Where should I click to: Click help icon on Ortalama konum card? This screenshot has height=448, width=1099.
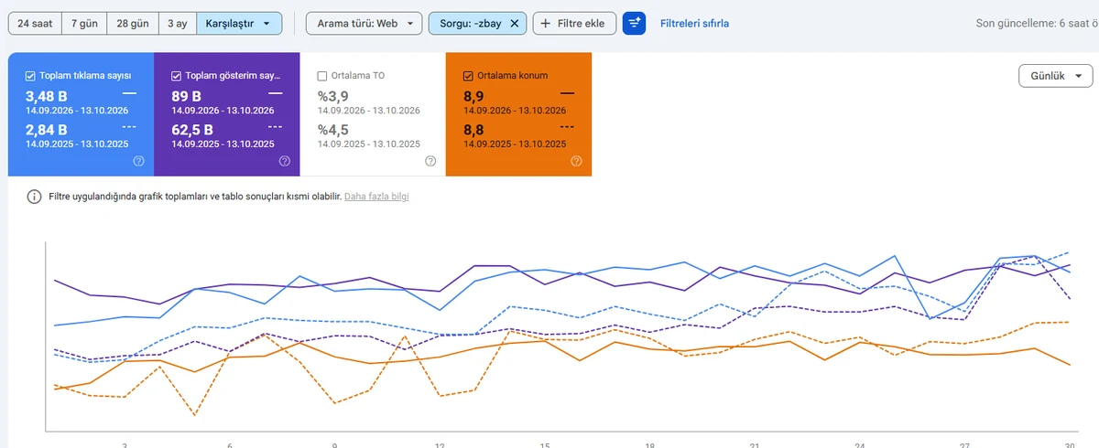[576, 161]
